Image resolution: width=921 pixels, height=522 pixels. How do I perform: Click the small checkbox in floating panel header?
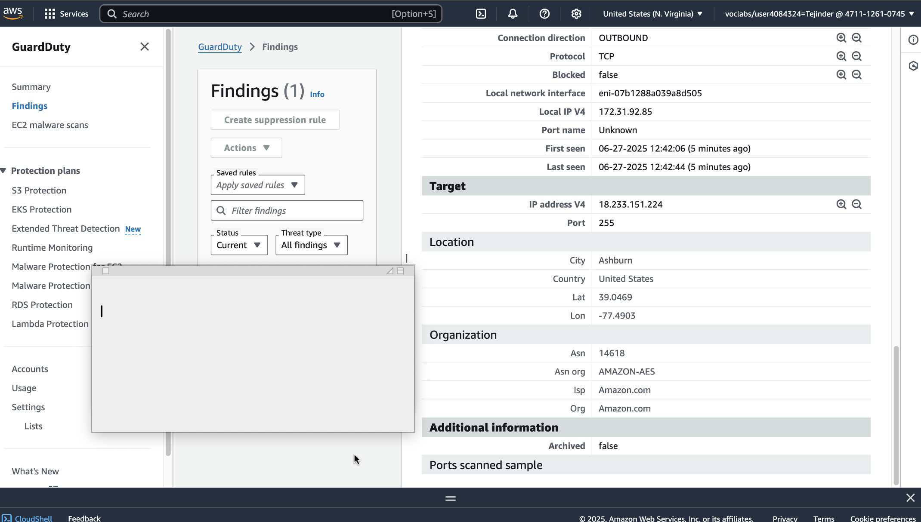tap(106, 271)
